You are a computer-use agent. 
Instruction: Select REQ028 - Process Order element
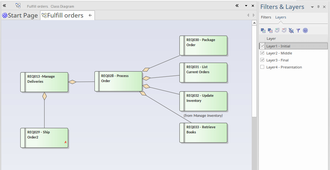(118, 81)
